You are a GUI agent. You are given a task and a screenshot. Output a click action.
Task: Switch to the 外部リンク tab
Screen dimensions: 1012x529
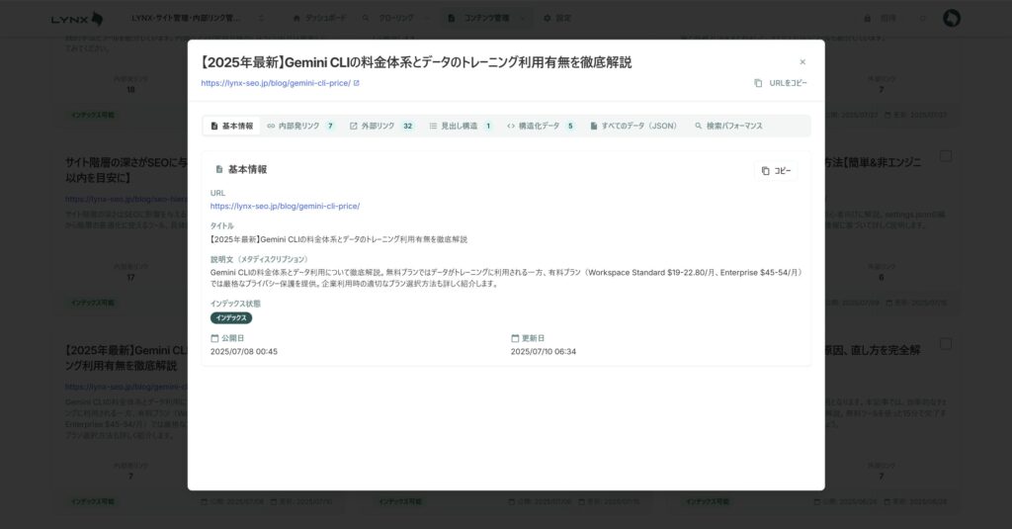click(378, 127)
